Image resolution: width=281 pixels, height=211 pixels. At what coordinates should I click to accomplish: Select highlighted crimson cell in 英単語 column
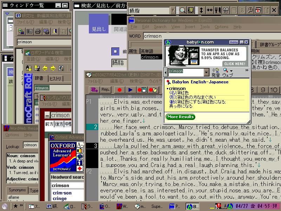coord(151,57)
